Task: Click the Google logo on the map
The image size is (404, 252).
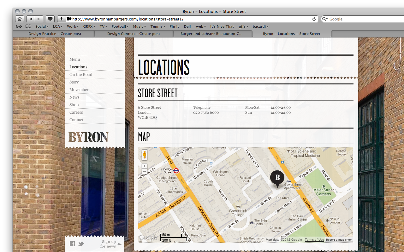Action: click(x=148, y=238)
